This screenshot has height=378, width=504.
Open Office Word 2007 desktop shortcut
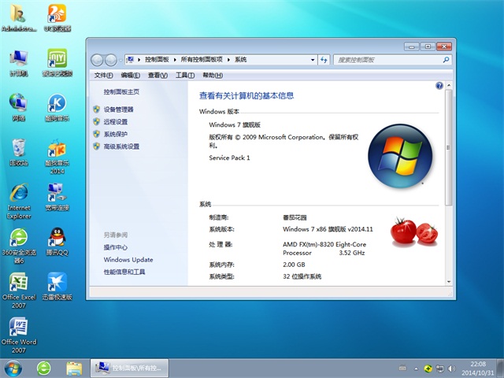pyautogui.click(x=19, y=335)
